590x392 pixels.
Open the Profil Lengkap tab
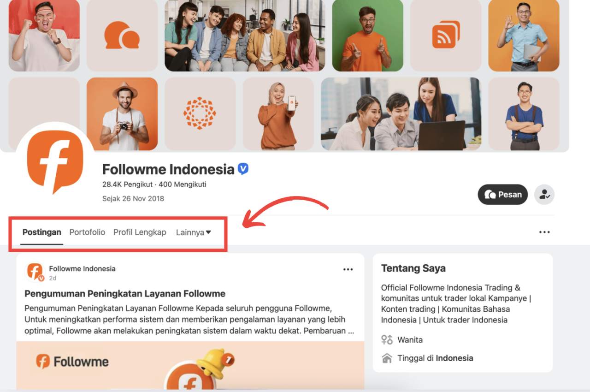(140, 232)
